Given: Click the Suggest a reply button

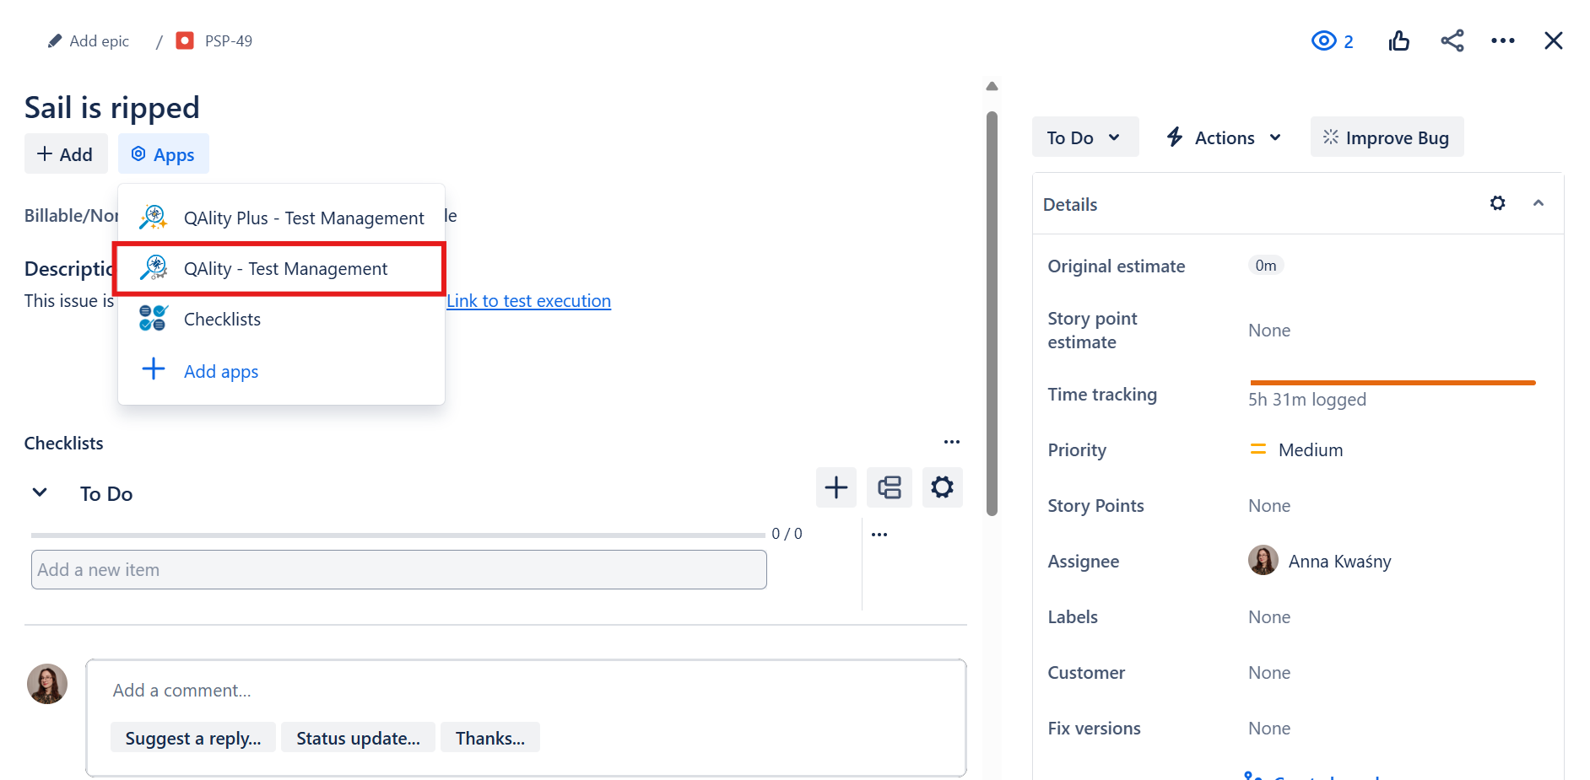Looking at the screenshot, I should [x=193, y=738].
